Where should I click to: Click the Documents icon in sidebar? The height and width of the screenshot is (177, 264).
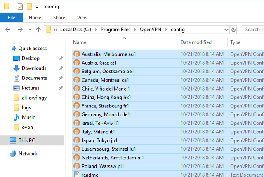point(16,78)
